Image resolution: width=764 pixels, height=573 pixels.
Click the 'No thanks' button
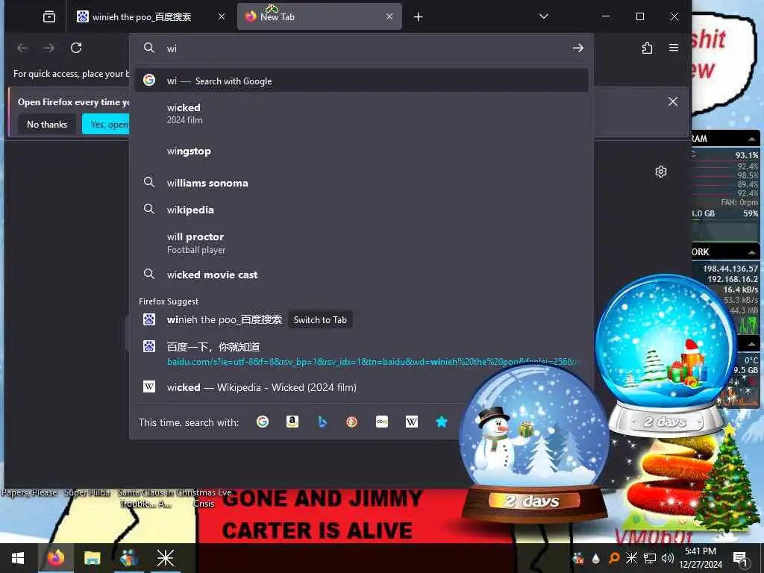coord(47,125)
